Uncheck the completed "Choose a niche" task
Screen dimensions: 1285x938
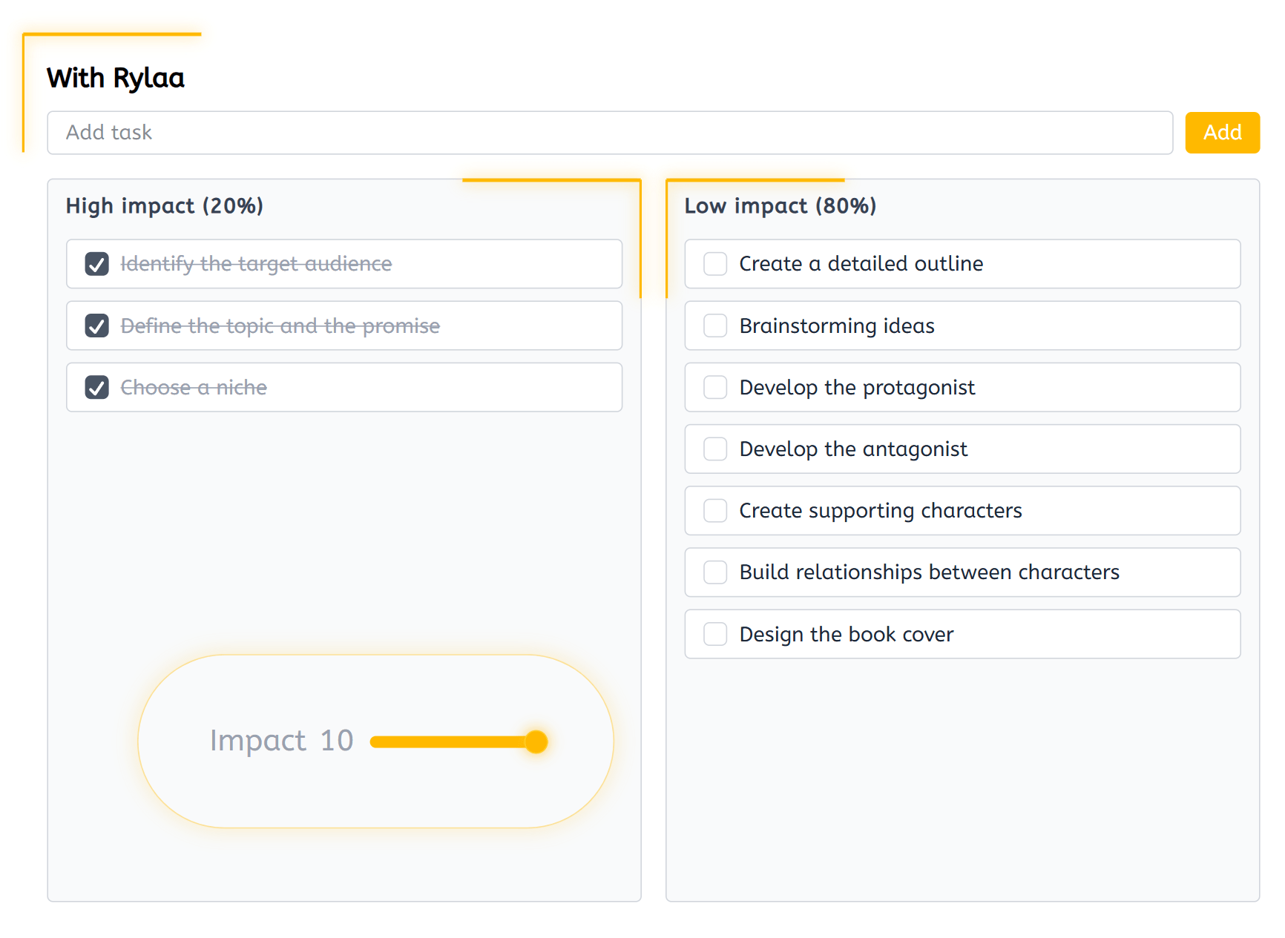[96, 387]
